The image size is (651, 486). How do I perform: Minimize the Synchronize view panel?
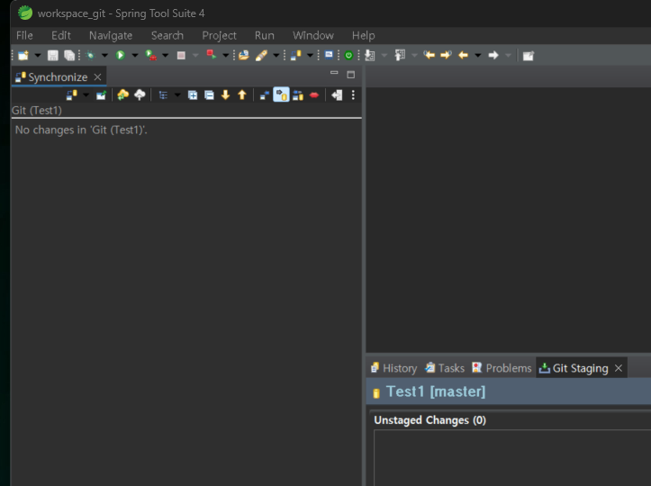(x=334, y=73)
